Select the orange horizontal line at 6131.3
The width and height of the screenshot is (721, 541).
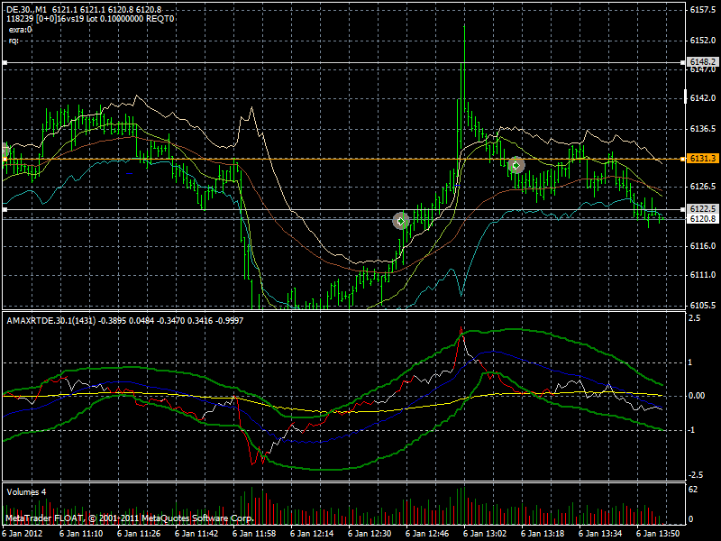(x=270, y=158)
